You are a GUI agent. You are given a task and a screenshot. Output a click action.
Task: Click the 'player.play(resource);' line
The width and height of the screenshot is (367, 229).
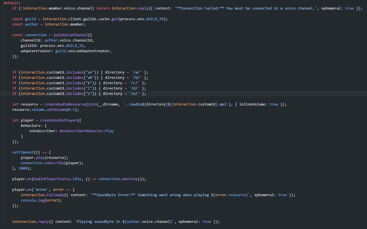point(44,157)
